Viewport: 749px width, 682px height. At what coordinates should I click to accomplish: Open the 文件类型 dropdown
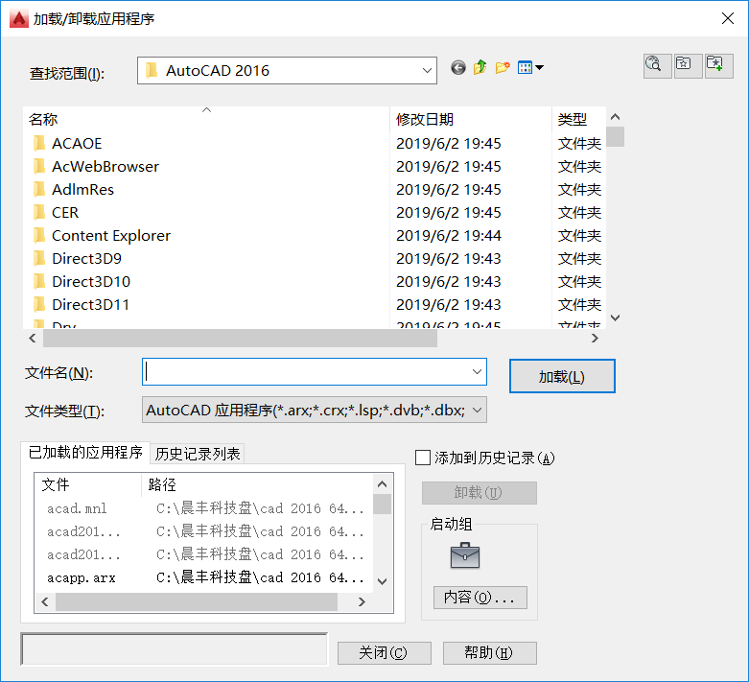[x=315, y=410]
